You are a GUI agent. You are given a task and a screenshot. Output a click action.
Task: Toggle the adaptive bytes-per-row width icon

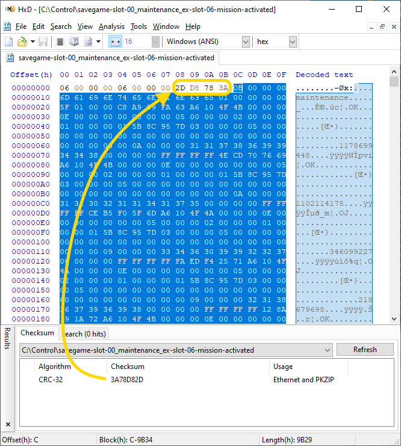click(x=115, y=42)
